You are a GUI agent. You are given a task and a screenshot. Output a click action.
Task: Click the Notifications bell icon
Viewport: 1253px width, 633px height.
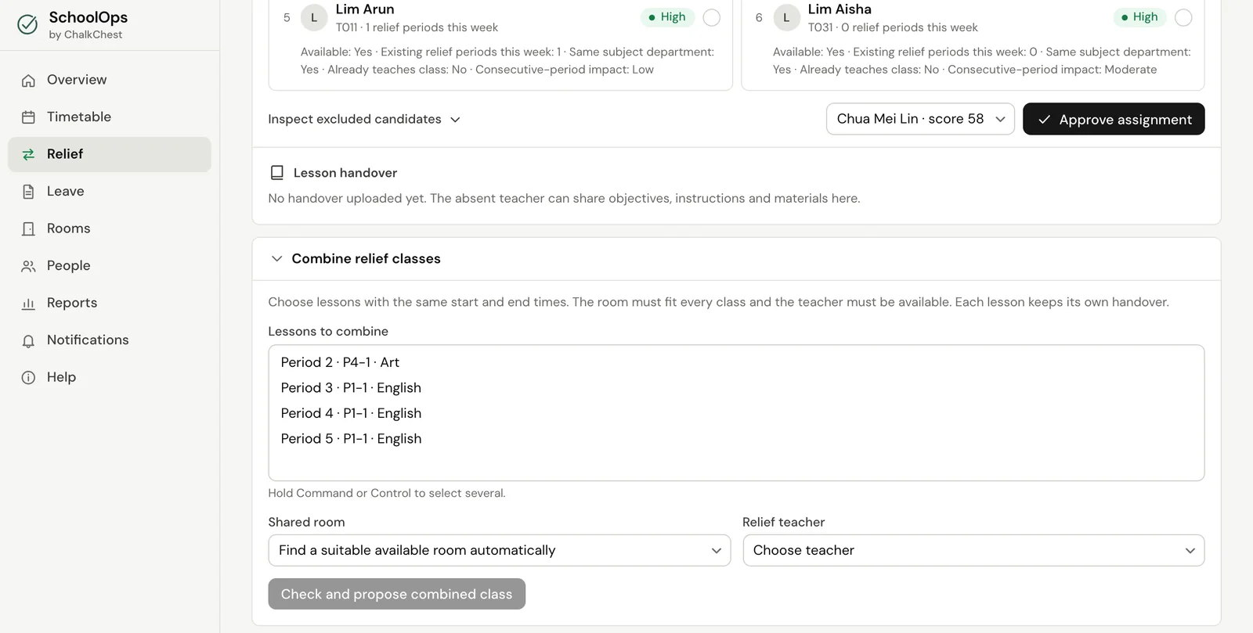click(28, 340)
